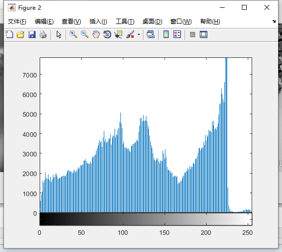Minimize the Figure 2 window
This screenshot has width=282, height=252.
coord(222,7)
